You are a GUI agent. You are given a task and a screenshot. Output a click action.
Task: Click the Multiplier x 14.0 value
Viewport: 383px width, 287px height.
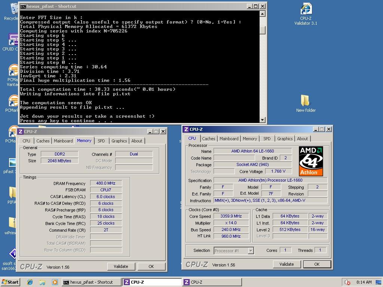click(x=231, y=223)
